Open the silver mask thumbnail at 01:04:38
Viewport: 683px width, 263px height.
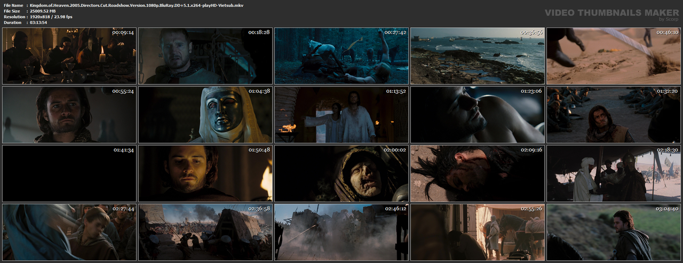tap(205, 115)
